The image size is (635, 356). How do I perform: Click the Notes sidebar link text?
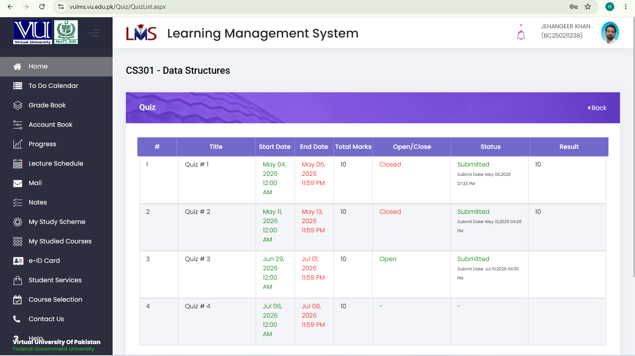(x=38, y=202)
